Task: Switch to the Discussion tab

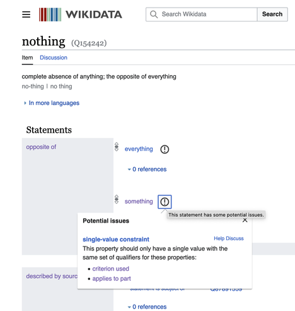Action: (x=54, y=58)
